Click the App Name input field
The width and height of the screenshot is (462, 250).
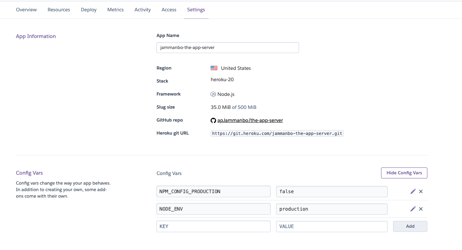[x=228, y=48]
